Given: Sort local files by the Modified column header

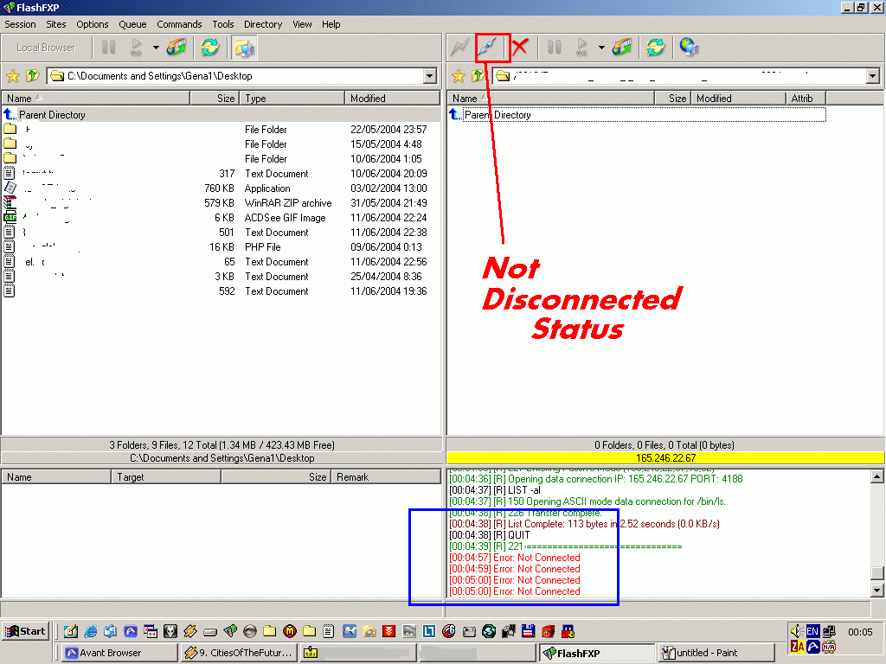Looking at the screenshot, I should pos(391,99).
